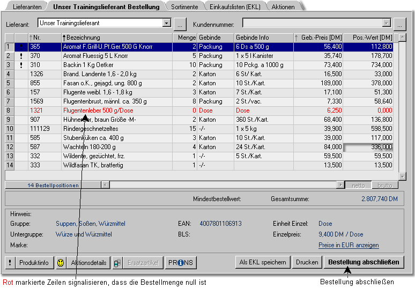
Task: Click exclamation marker in row 3 (Backin)
Action: pos(21,65)
